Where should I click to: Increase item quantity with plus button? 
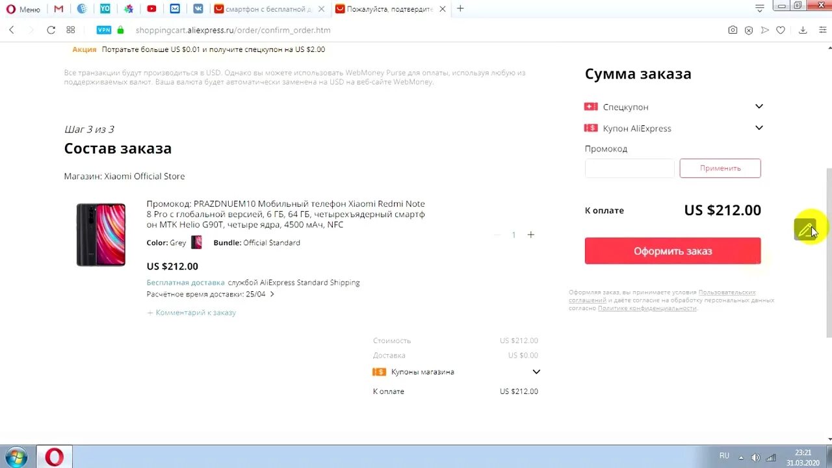point(530,235)
